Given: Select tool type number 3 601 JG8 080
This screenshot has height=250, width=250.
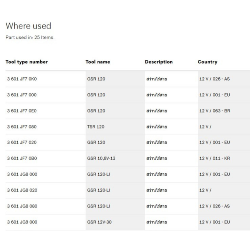Looking at the screenshot, I should click(22, 206).
